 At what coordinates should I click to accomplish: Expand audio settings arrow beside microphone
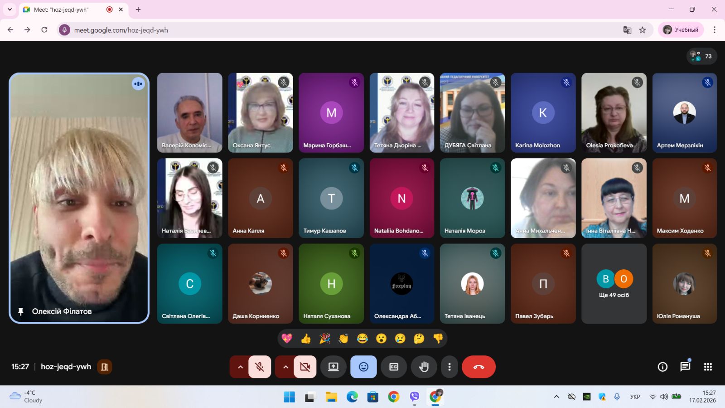pyautogui.click(x=240, y=367)
